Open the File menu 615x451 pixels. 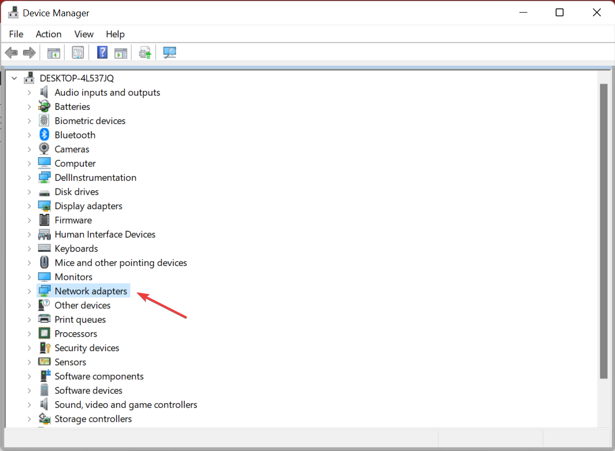pyautogui.click(x=16, y=34)
